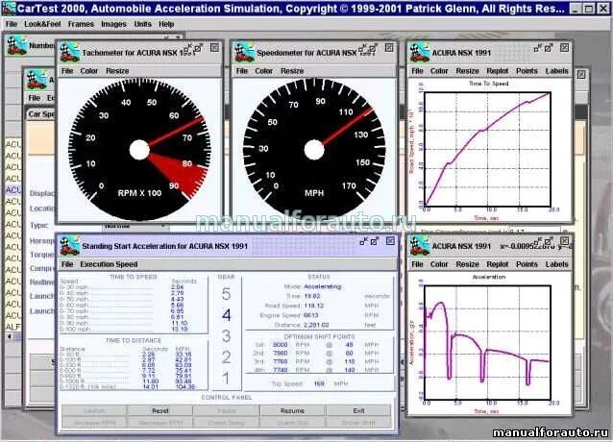Maximize the main CarTest 2000 window
Image resolution: width=613 pixels, height=442 pixels.
pyautogui.click(x=589, y=9)
